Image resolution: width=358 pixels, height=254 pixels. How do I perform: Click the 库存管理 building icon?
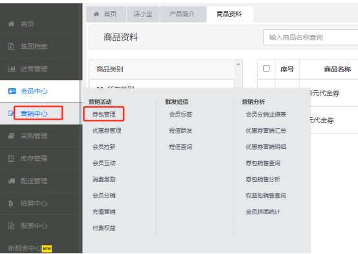coord(11,159)
